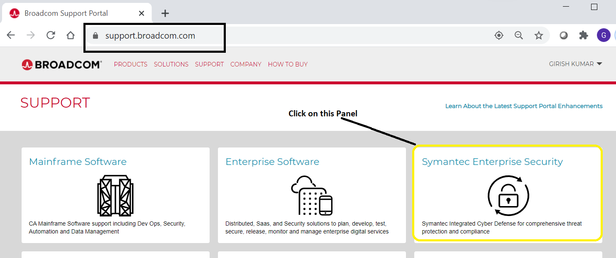Click the padlock site security icon
Screen dimensions: 616x258
pos(95,36)
